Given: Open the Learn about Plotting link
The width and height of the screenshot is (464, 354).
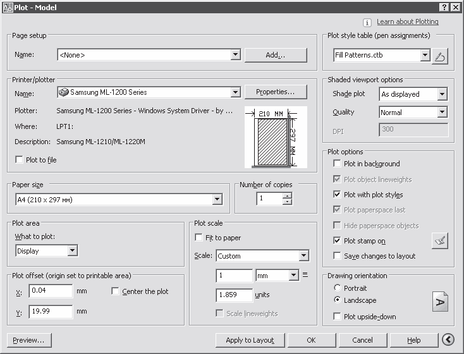Looking at the screenshot, I should pyautogui.click(x=407, y=21).
